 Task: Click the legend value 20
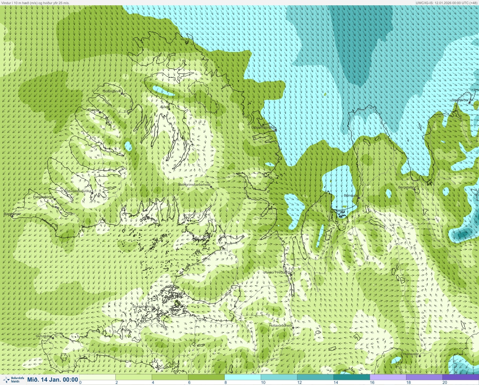point(445,382)
